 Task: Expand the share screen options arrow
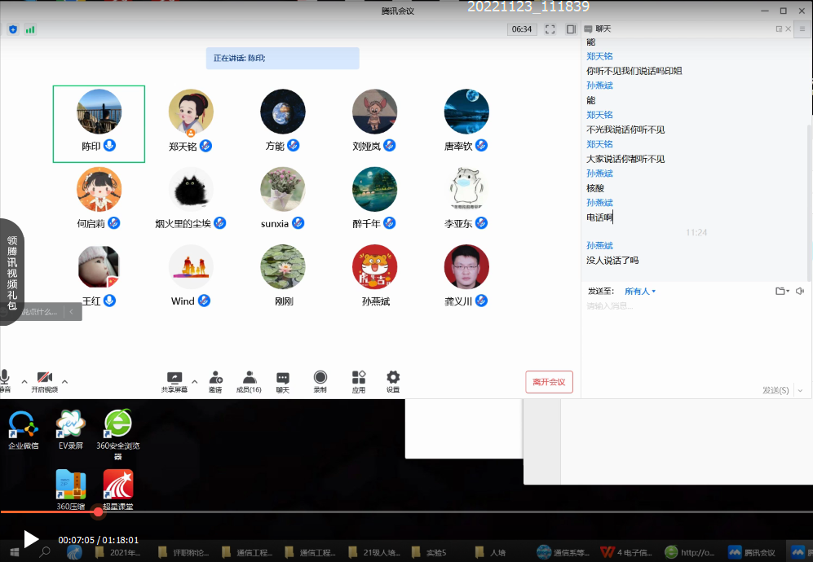click(x=194, y=380)
